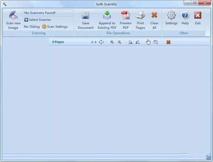213x162 pixels.
Task: Zoom in with magnifier plus
Action: [x=112, y=42]
